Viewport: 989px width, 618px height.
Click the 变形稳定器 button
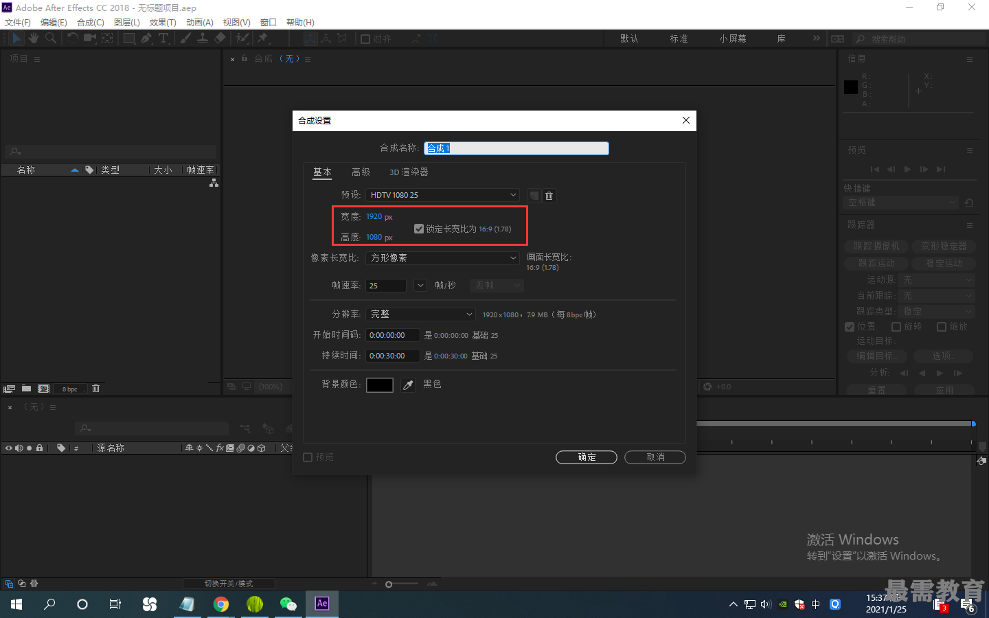click(944, 246)
